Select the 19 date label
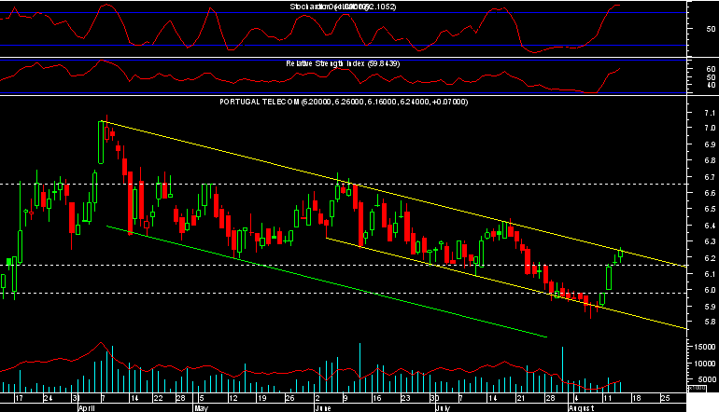 click(261, 398)
